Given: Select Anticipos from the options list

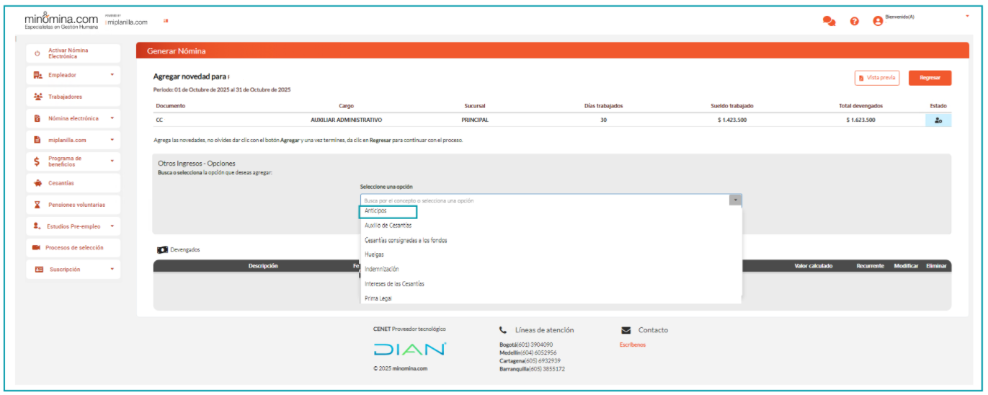Looking at the screenshot, I should pyautogui.click(x=376, y=211).
